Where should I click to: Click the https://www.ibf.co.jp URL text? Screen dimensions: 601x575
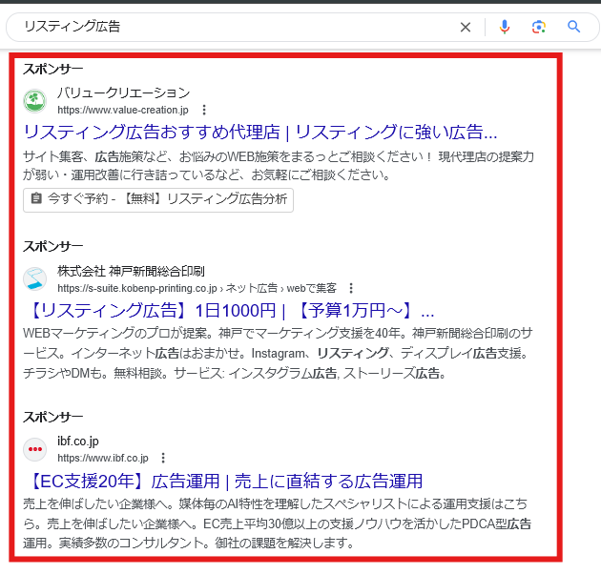(103, 459)
